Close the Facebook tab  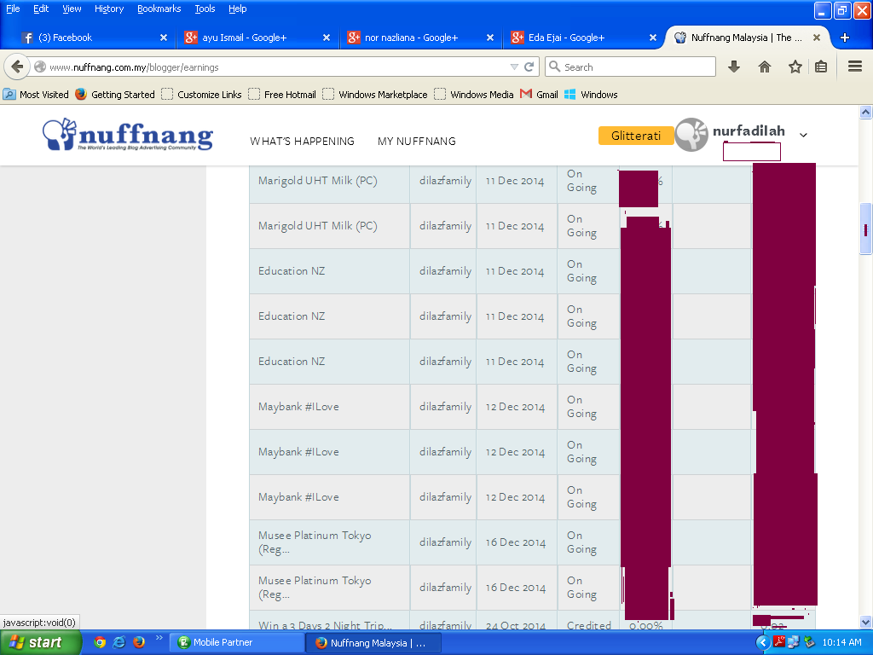[x=164, y=38]
